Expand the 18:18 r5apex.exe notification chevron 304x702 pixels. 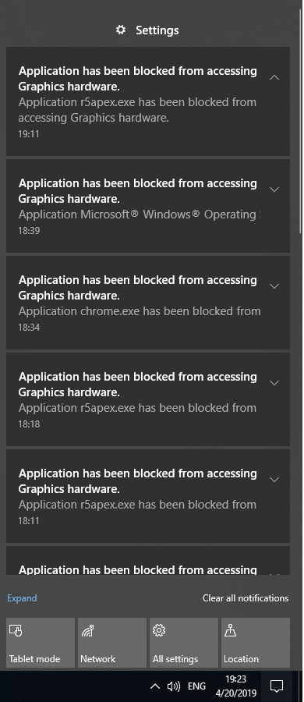pos(274,383)
